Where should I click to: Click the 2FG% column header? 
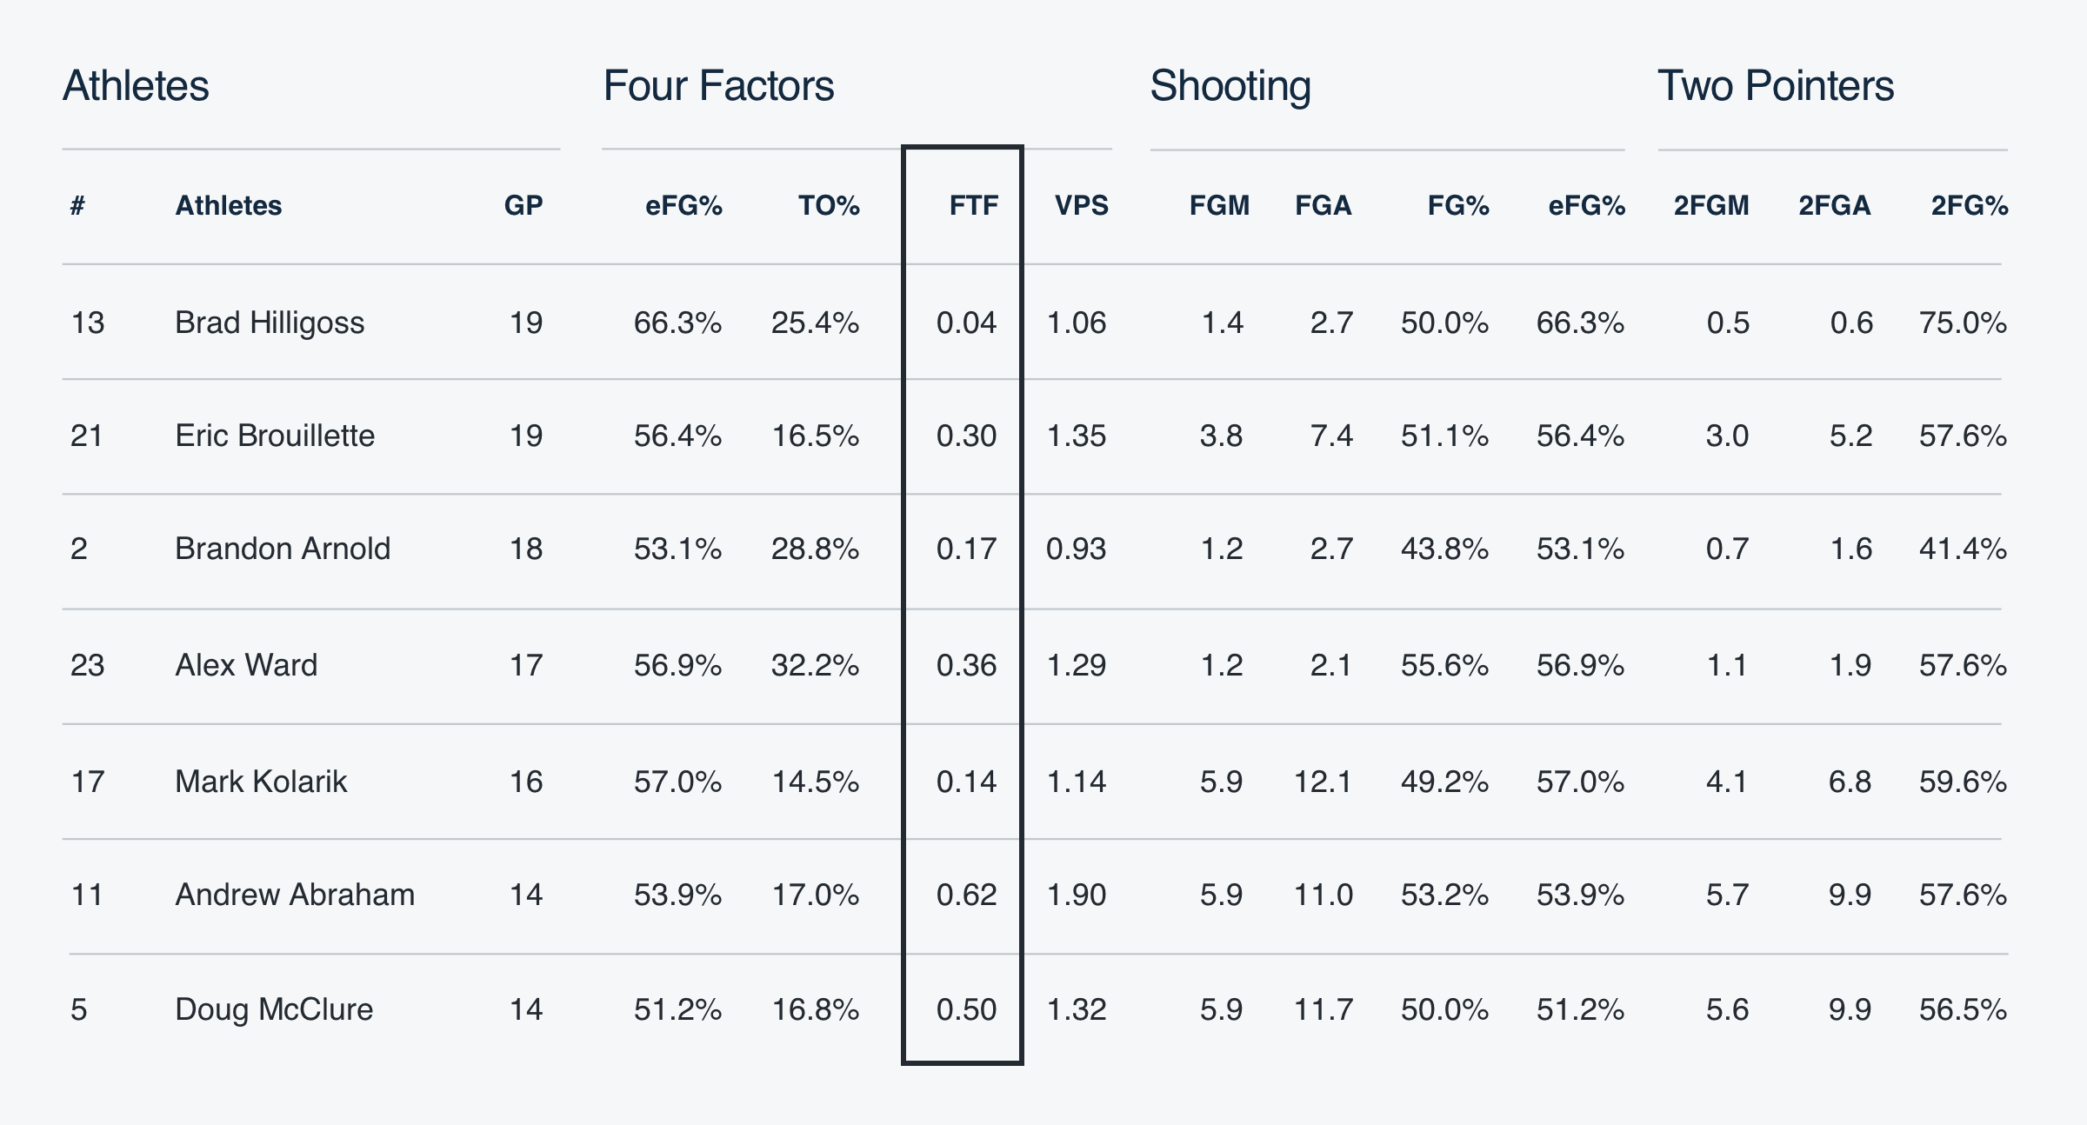[1970, 206]
